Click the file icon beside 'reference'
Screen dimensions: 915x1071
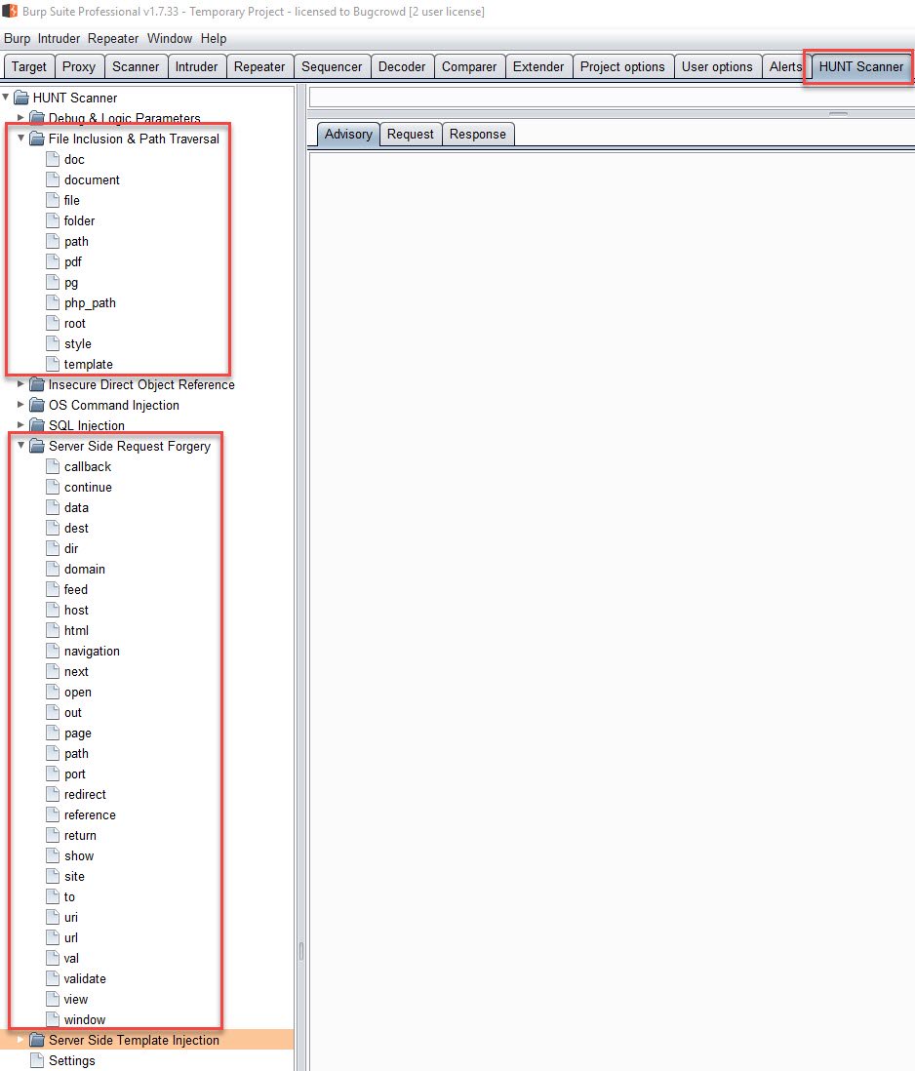53,814
